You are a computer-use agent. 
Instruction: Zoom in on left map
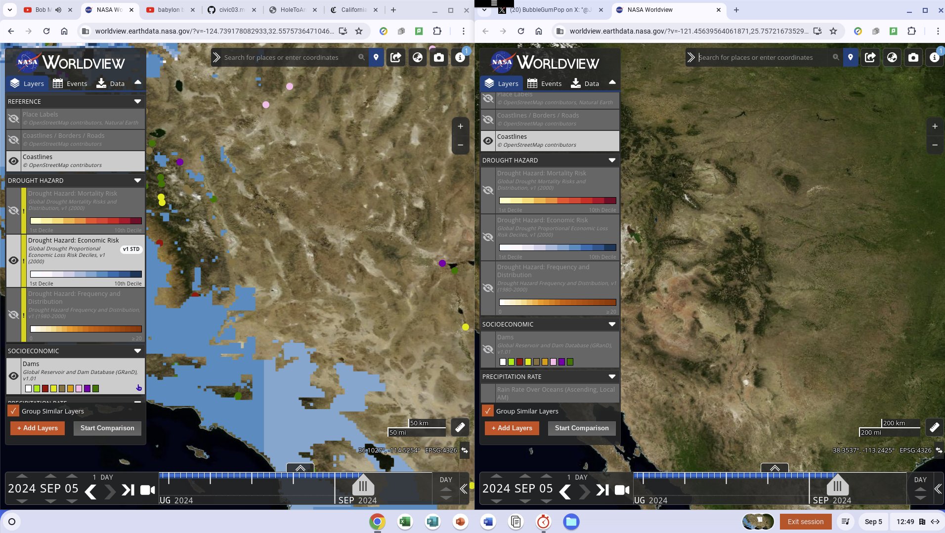tap(460, 126)
